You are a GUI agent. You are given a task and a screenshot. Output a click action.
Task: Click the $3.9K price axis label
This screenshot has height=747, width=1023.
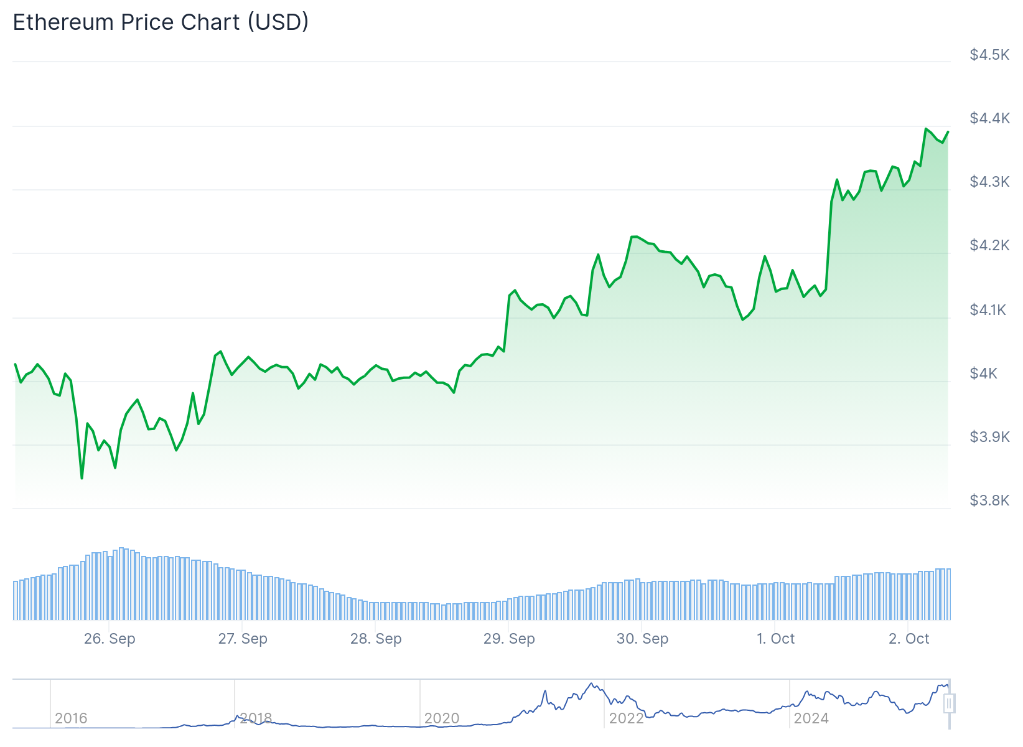click(989, 437)
